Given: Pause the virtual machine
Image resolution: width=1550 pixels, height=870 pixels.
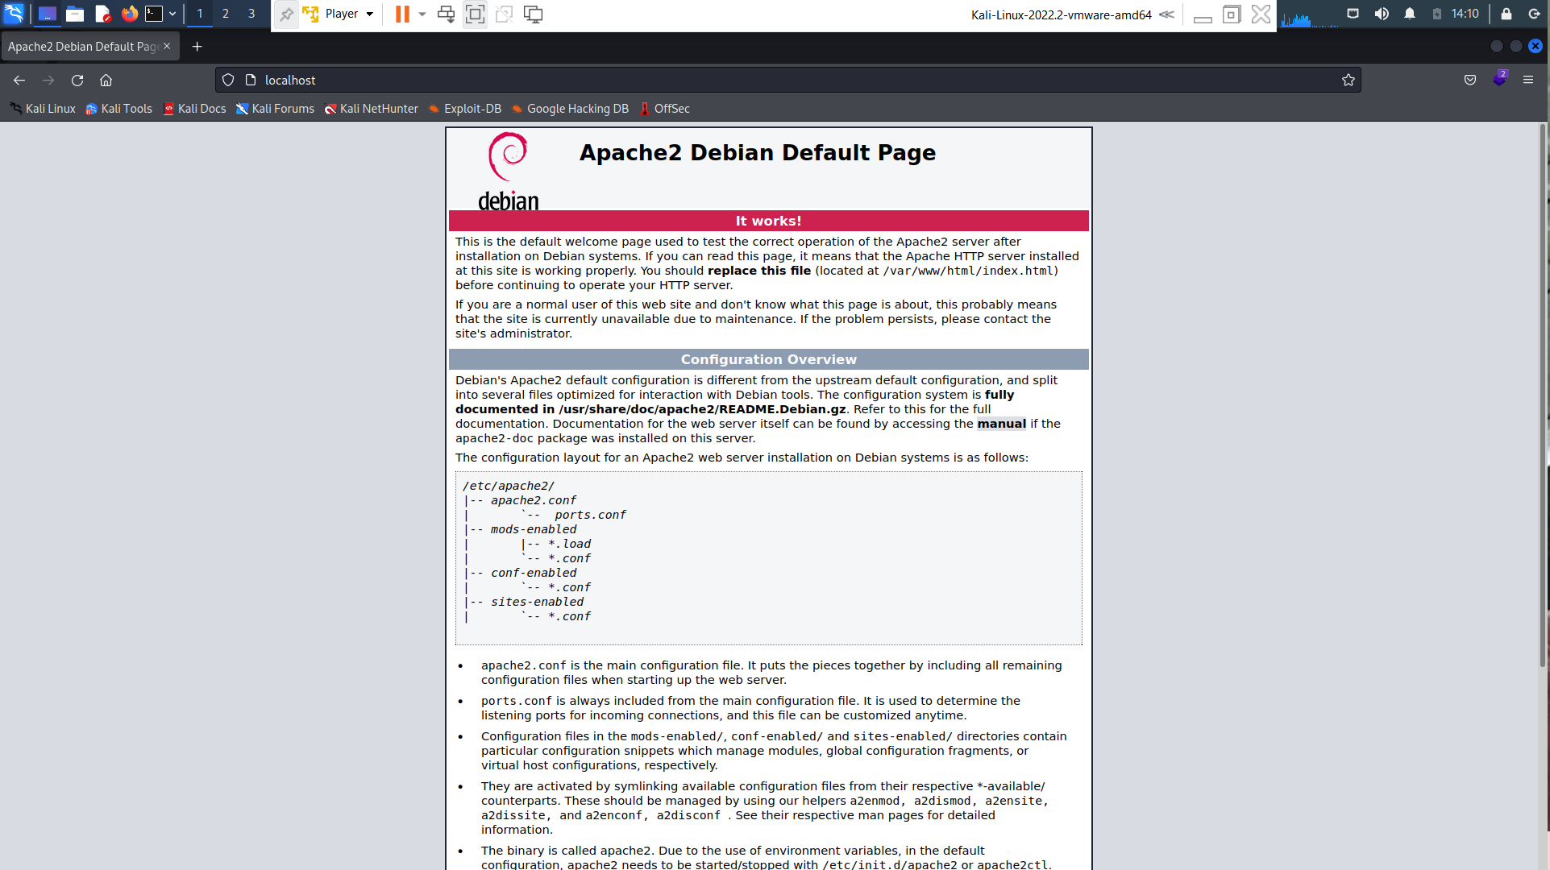Looking at the screenshot, I should pos(402,14).
